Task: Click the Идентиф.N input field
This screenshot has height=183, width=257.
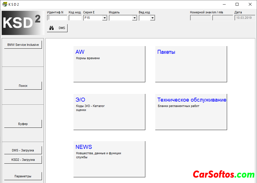Action: coord(57,18)
